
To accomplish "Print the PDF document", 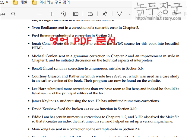I will tap(174, 14).
